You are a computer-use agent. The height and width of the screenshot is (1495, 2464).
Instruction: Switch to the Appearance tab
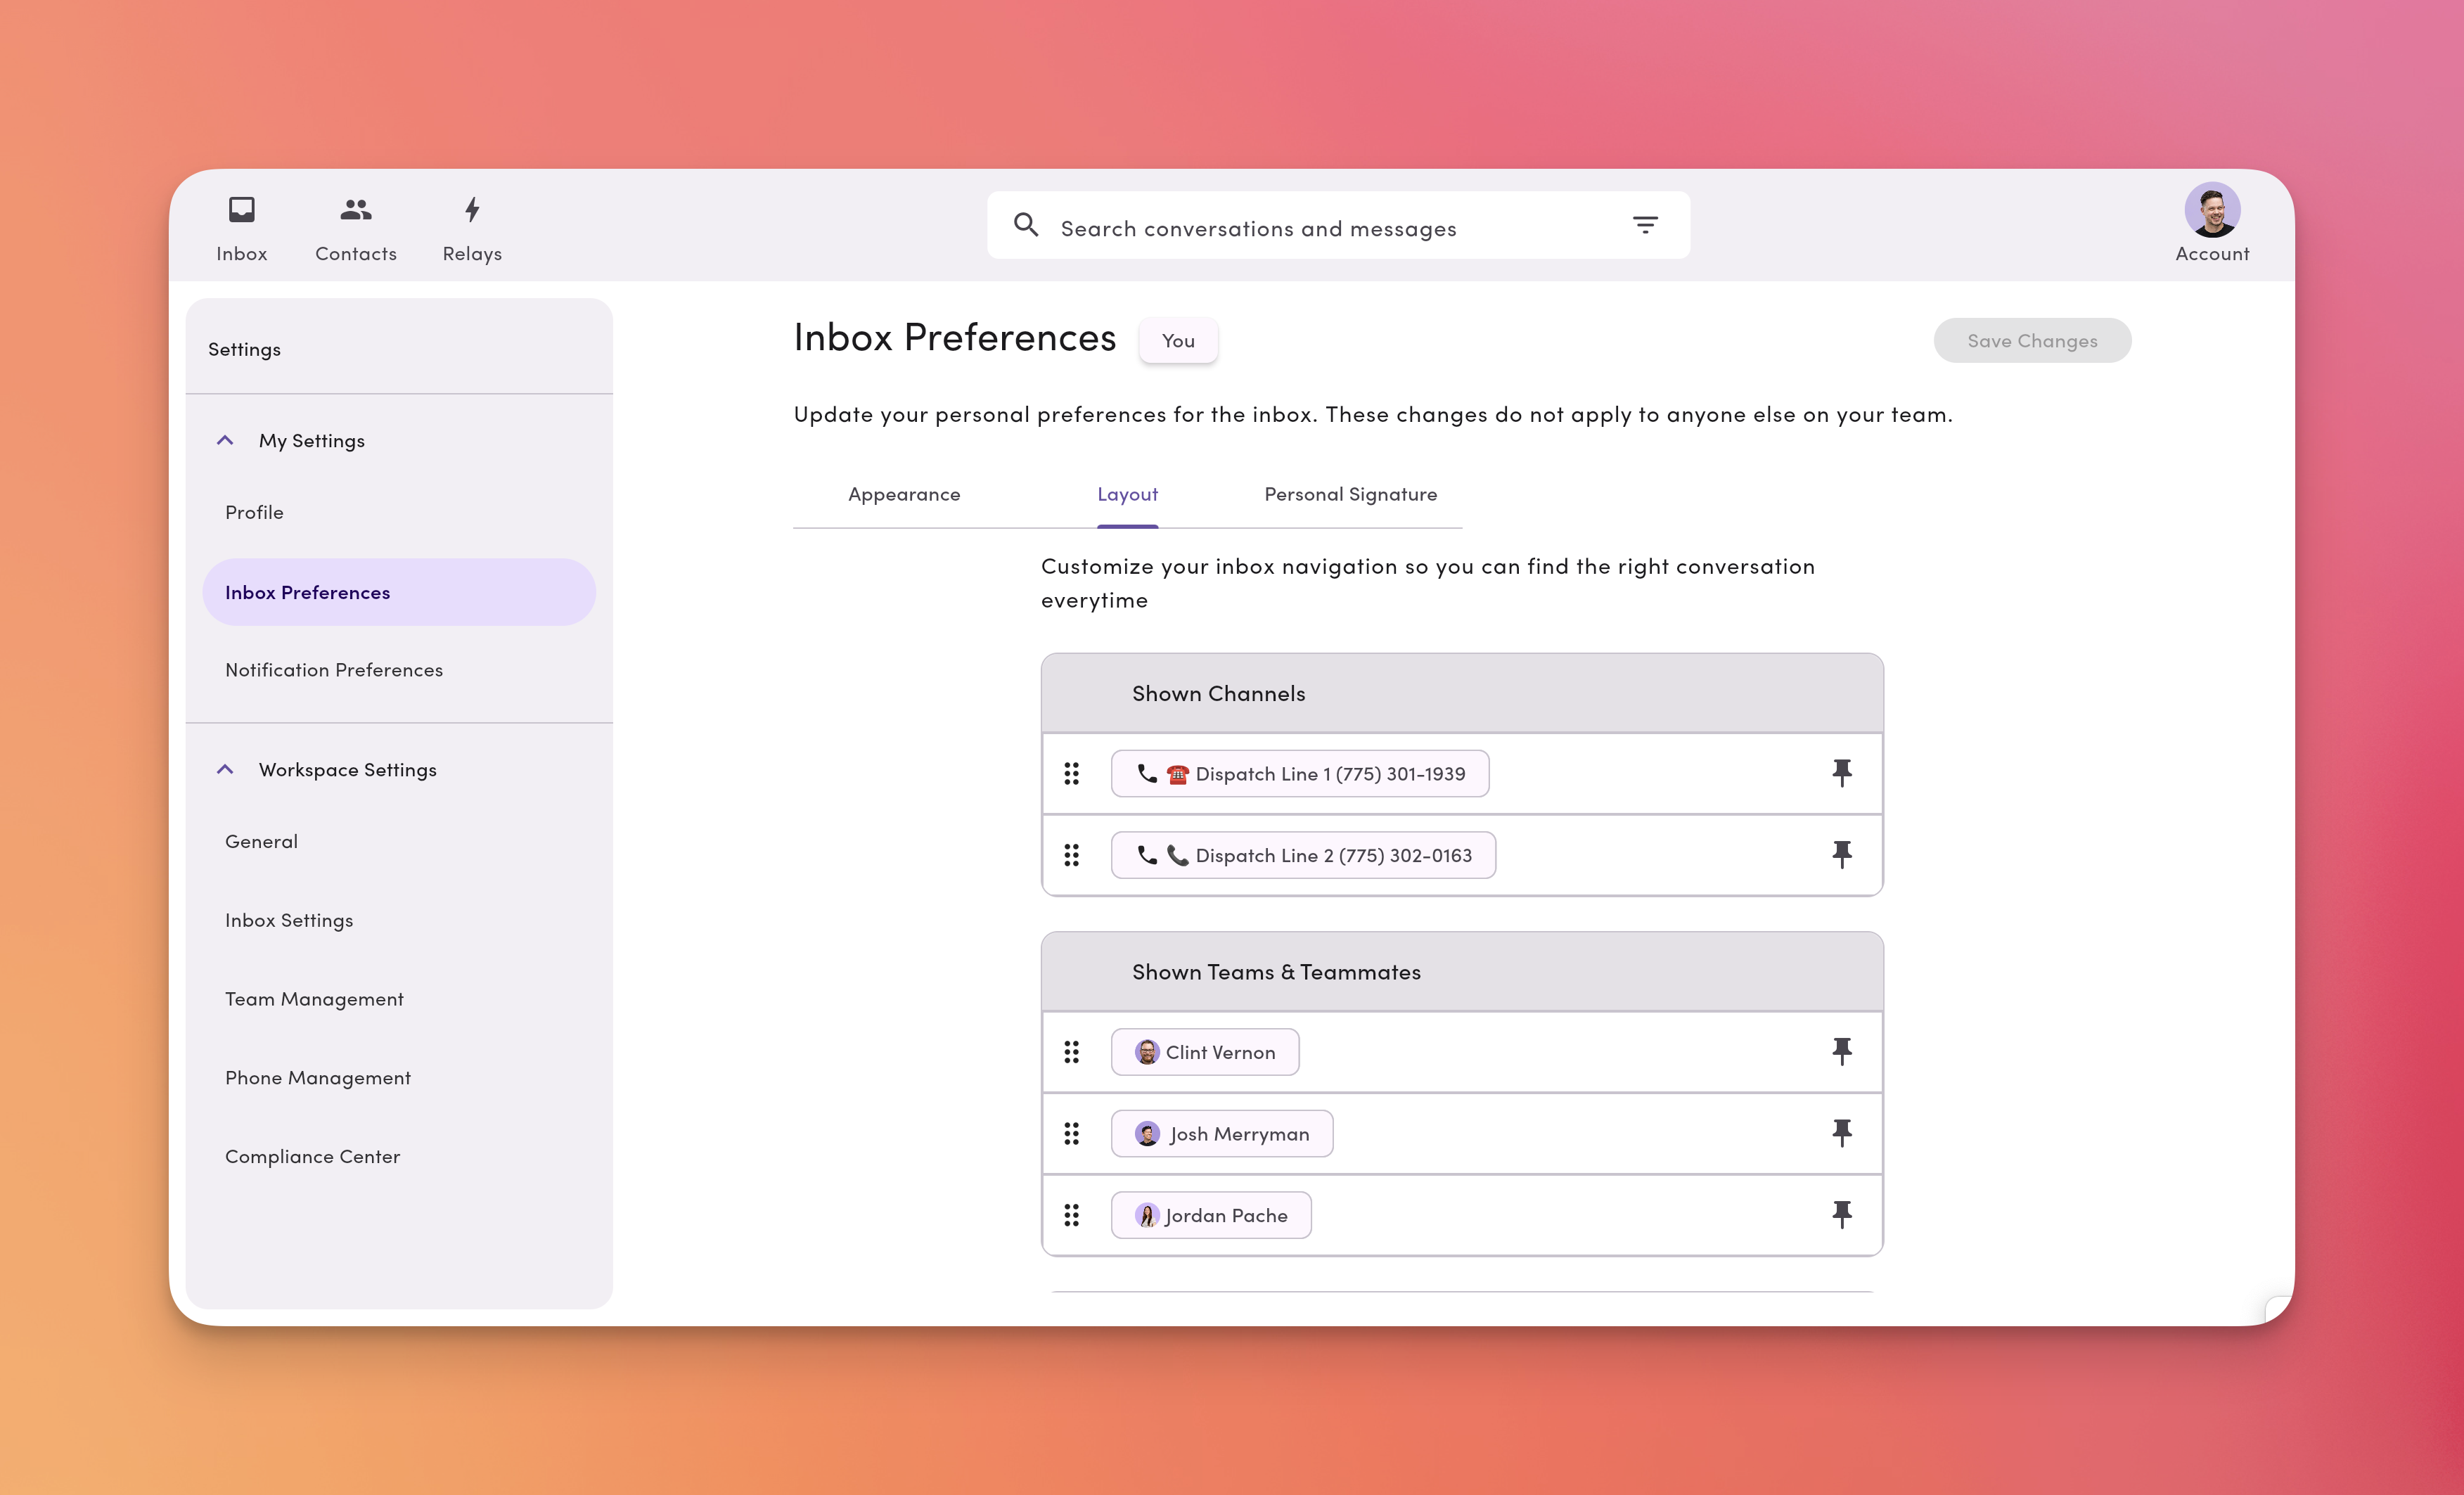click(903, 494)
